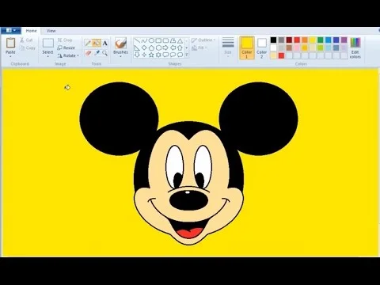Activate the Color 2 selector
Viewport: 380px width, 285px height.
tap(262, 47)
